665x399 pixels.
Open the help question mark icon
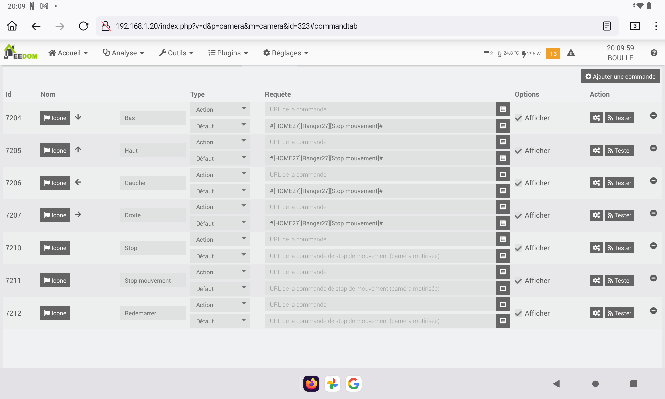654,53
